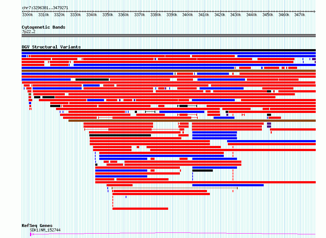Click the SDK1|NM_152744 gene label
Screen dimensions: 326x238
[45, 230]
